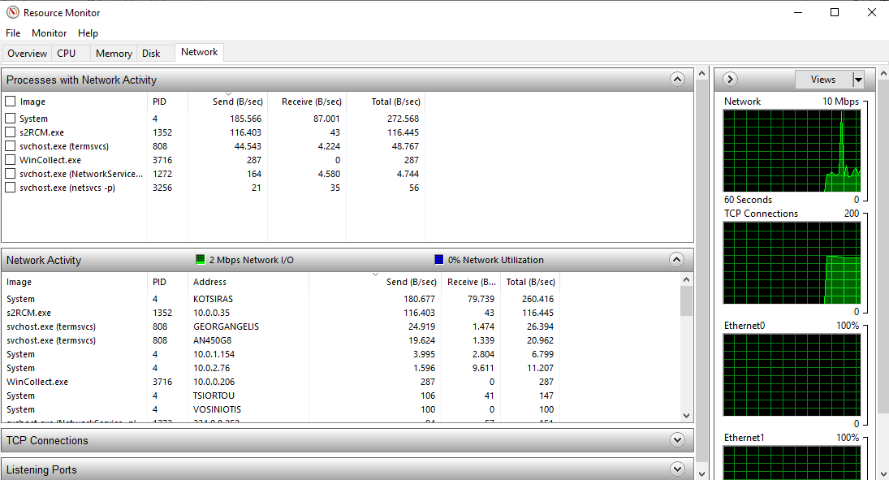Viewport: 889px width, 480px height.
Task: Sort Network Activity by Send (B/sec) column
Action: (375, 282)
